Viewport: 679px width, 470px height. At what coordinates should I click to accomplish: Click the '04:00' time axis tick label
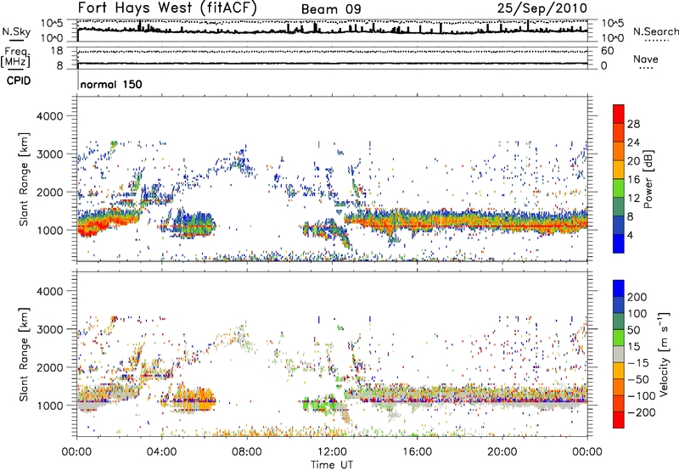162,452
